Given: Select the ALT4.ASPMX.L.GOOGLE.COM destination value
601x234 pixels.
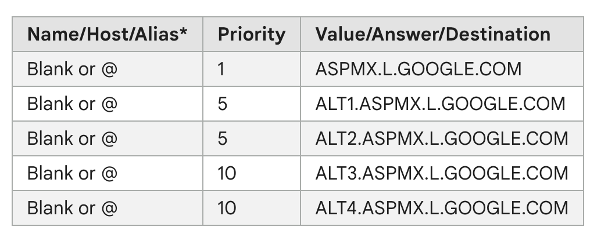Looking at the screenshot, I should (442, 208).
